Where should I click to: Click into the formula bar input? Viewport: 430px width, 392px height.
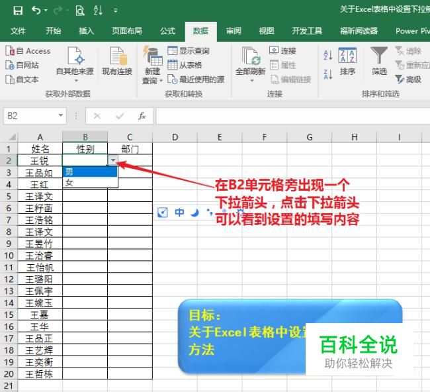click(293, 116)
